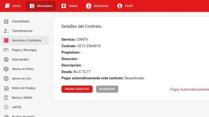The width and height of the screenshot is (209, 117).
Task: Click the Pagar Automáticamente link
Action: pos(189,89)
